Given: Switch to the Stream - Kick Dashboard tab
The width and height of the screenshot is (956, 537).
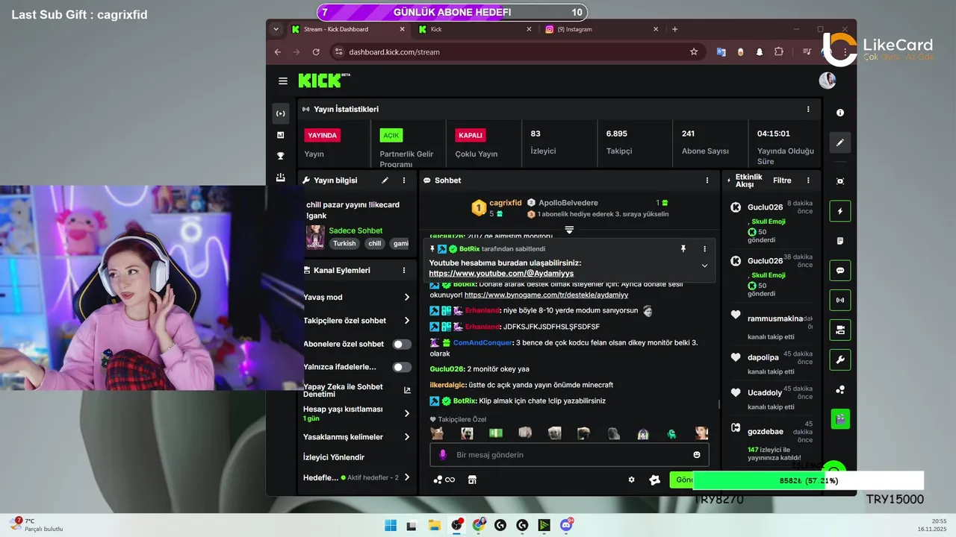Looking at the screenshot, I should (349, 29).
